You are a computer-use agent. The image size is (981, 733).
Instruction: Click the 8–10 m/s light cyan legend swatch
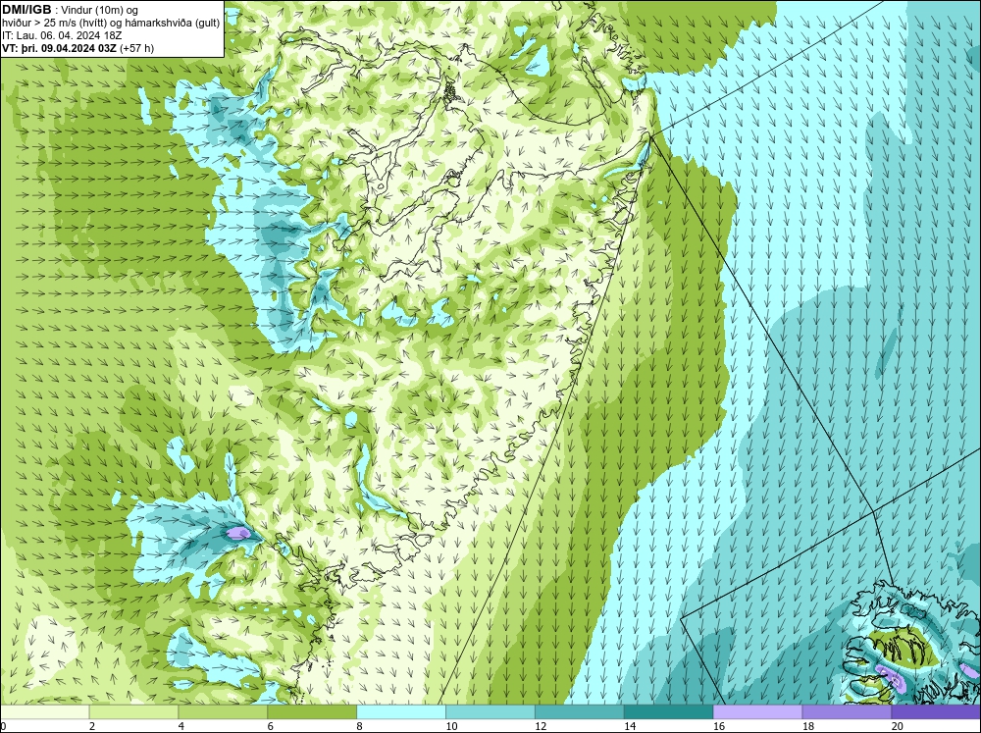coord(401,712)
